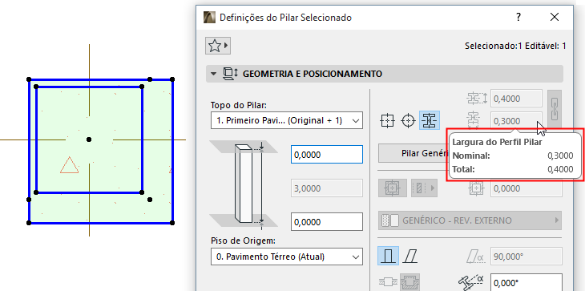Click the column center hotspot in plan
Viewport: 585px width, 291px height.
89,139
